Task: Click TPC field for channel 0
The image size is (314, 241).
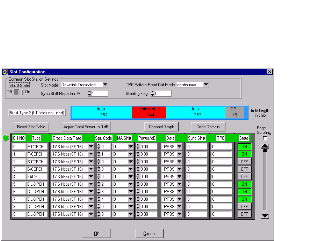Action: (x=222, y=147)
